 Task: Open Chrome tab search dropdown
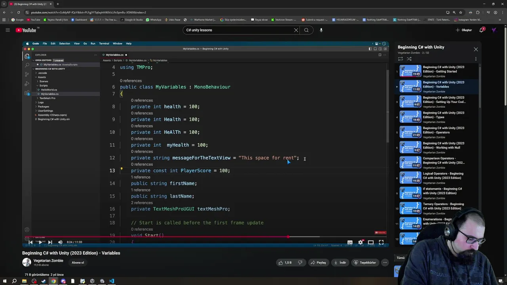(x=4, y=4)
